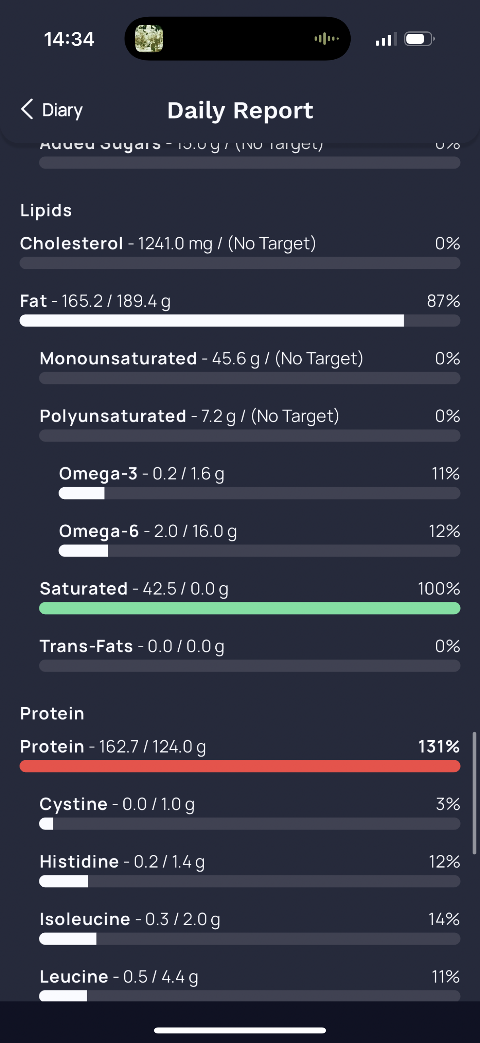Tap the cellular signal bars icon

point(386,40)
